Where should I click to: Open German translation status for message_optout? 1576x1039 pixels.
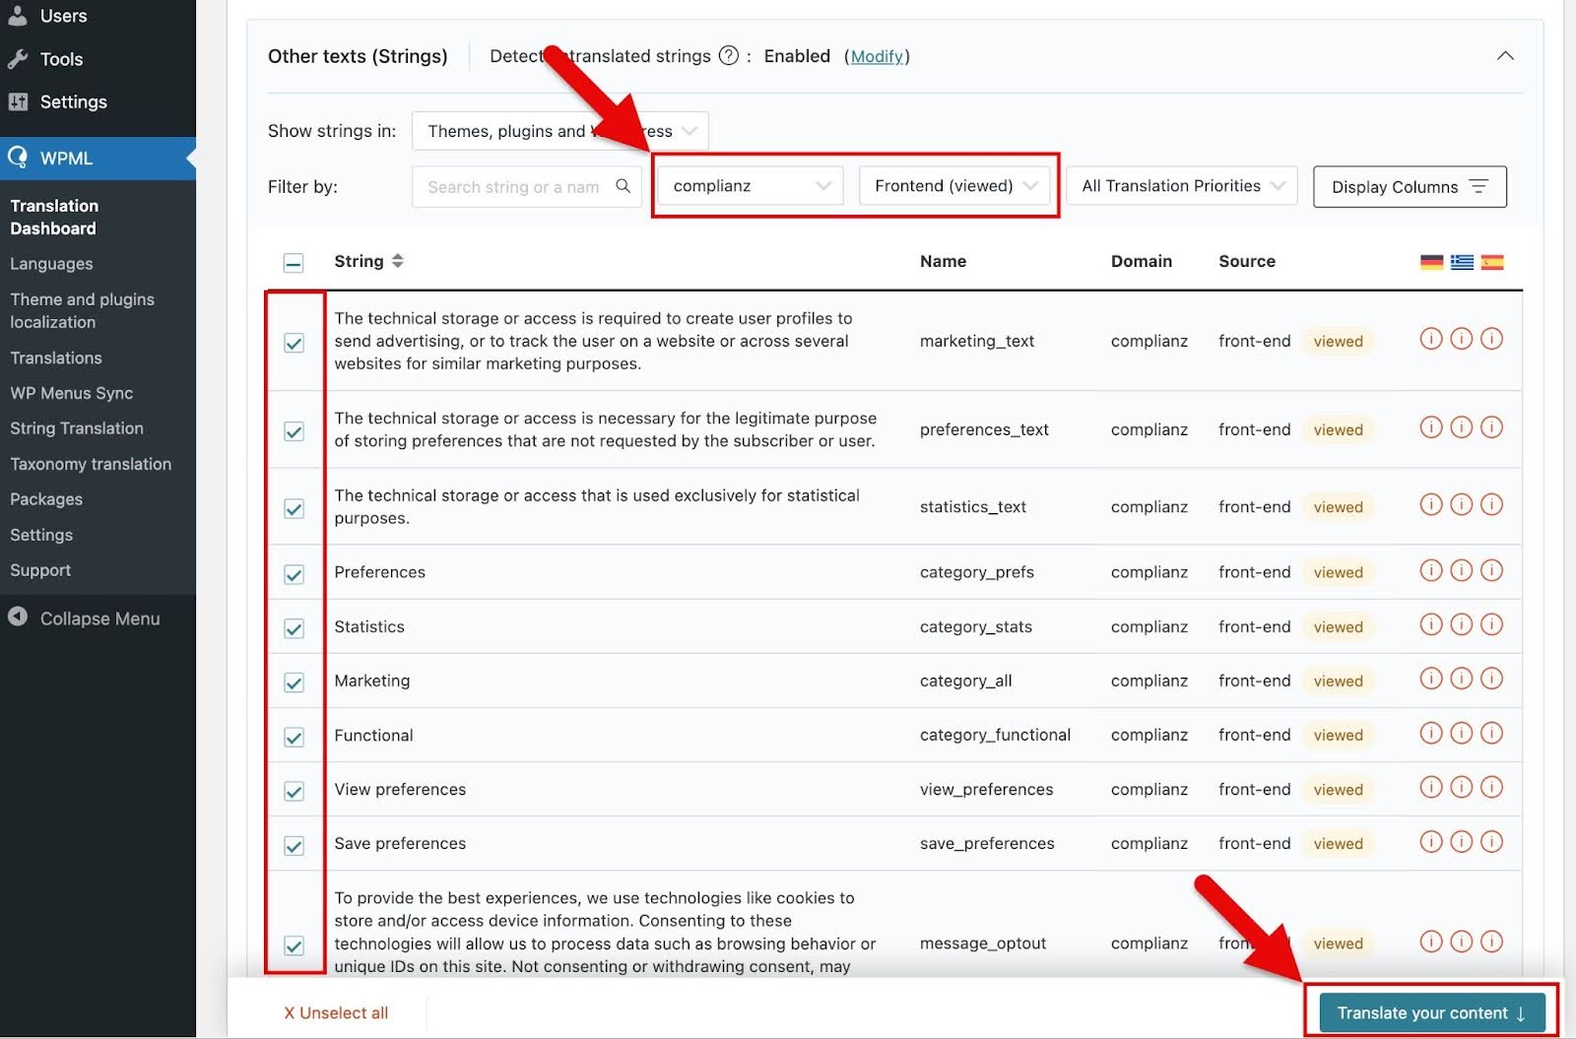tap(1431, 942)
